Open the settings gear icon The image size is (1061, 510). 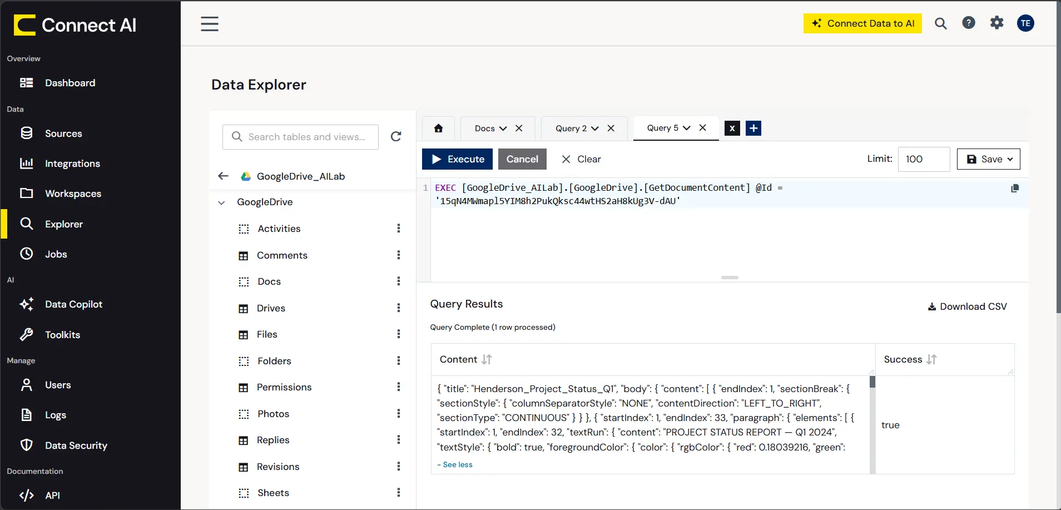point(997,23)
